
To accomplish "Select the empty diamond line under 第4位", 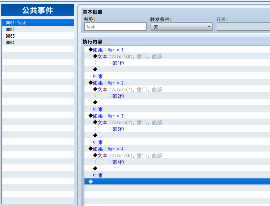I will pos(177,168).
